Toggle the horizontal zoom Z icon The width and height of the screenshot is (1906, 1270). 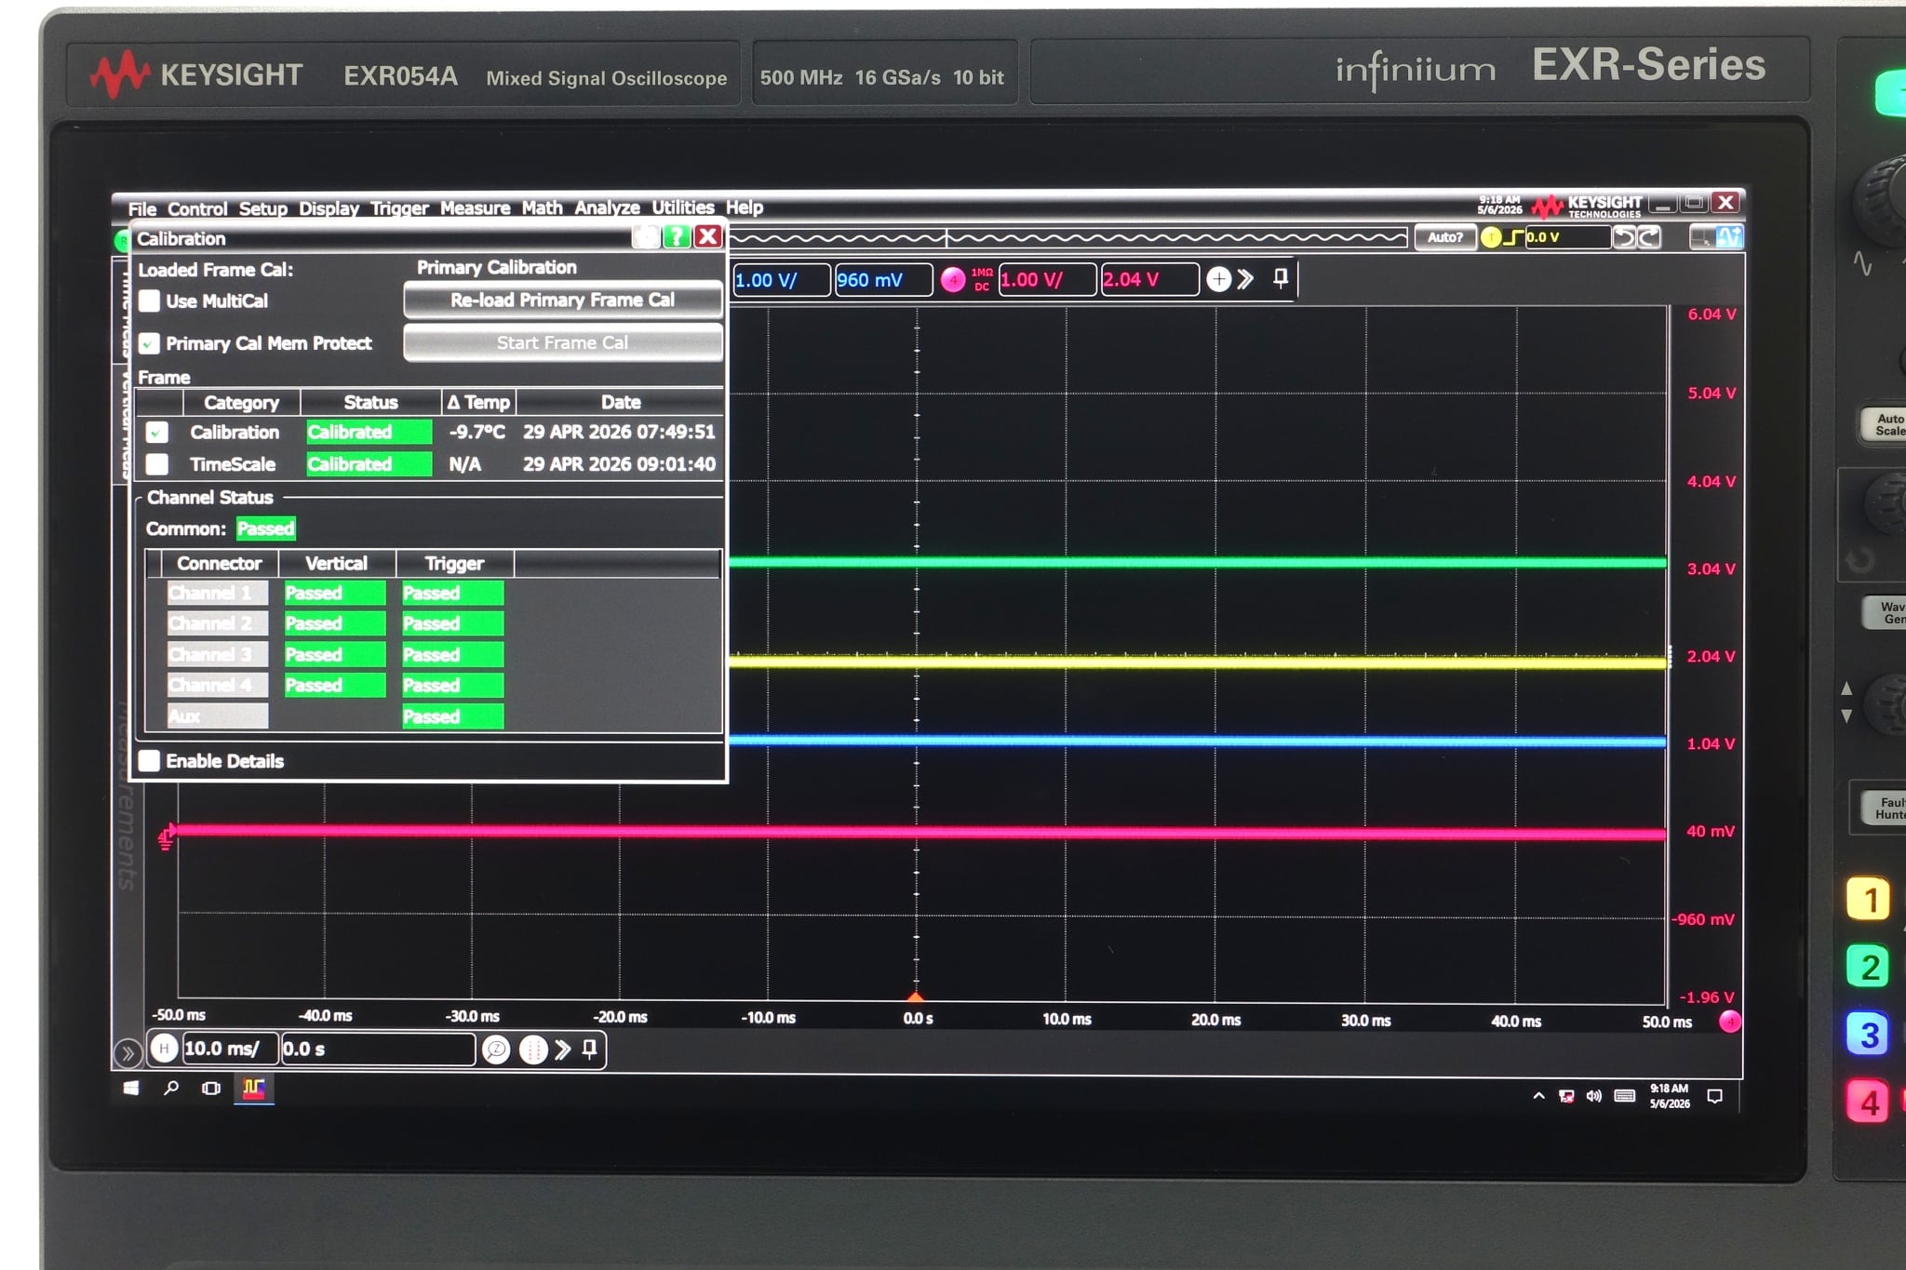pos(496,1050)
